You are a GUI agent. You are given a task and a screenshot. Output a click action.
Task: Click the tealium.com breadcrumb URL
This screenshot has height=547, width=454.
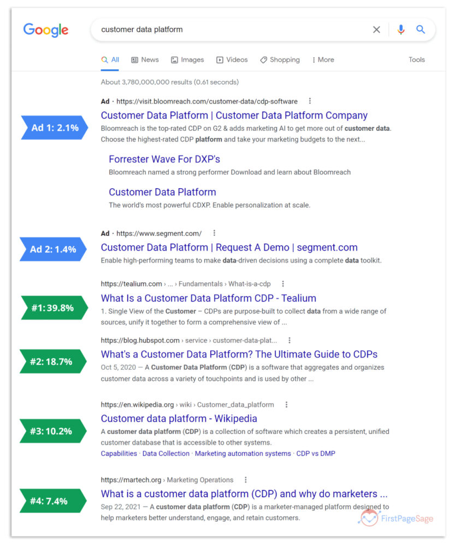(186, 284)
